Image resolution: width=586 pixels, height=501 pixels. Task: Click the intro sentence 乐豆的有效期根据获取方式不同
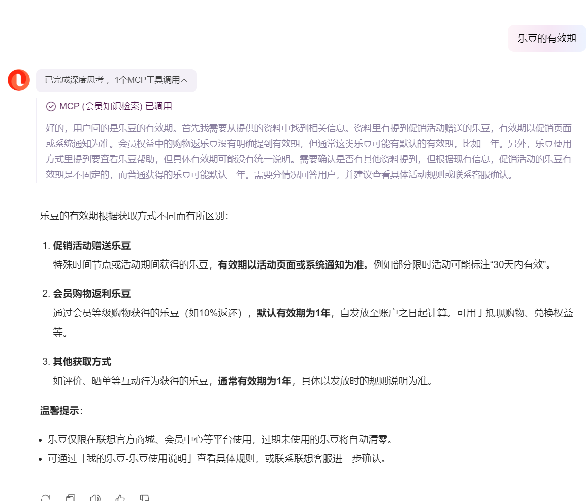click(x=134, y=216)
